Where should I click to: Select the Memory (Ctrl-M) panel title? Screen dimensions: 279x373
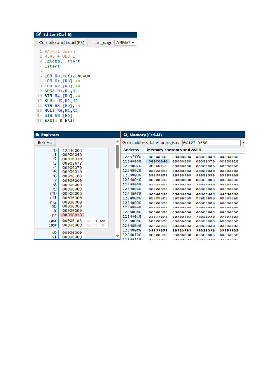146,135
